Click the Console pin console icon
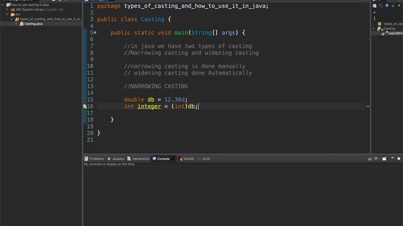 pos(370,159)
